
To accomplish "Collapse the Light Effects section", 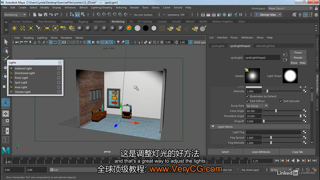I will [x=213, y=127].
